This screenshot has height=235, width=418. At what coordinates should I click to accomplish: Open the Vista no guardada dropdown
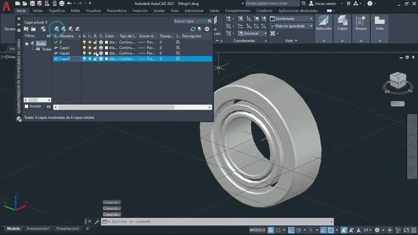[291, 26]
